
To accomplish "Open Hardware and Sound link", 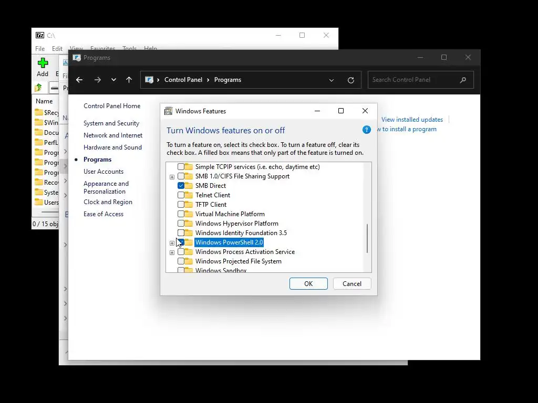I will click(112, 147).
